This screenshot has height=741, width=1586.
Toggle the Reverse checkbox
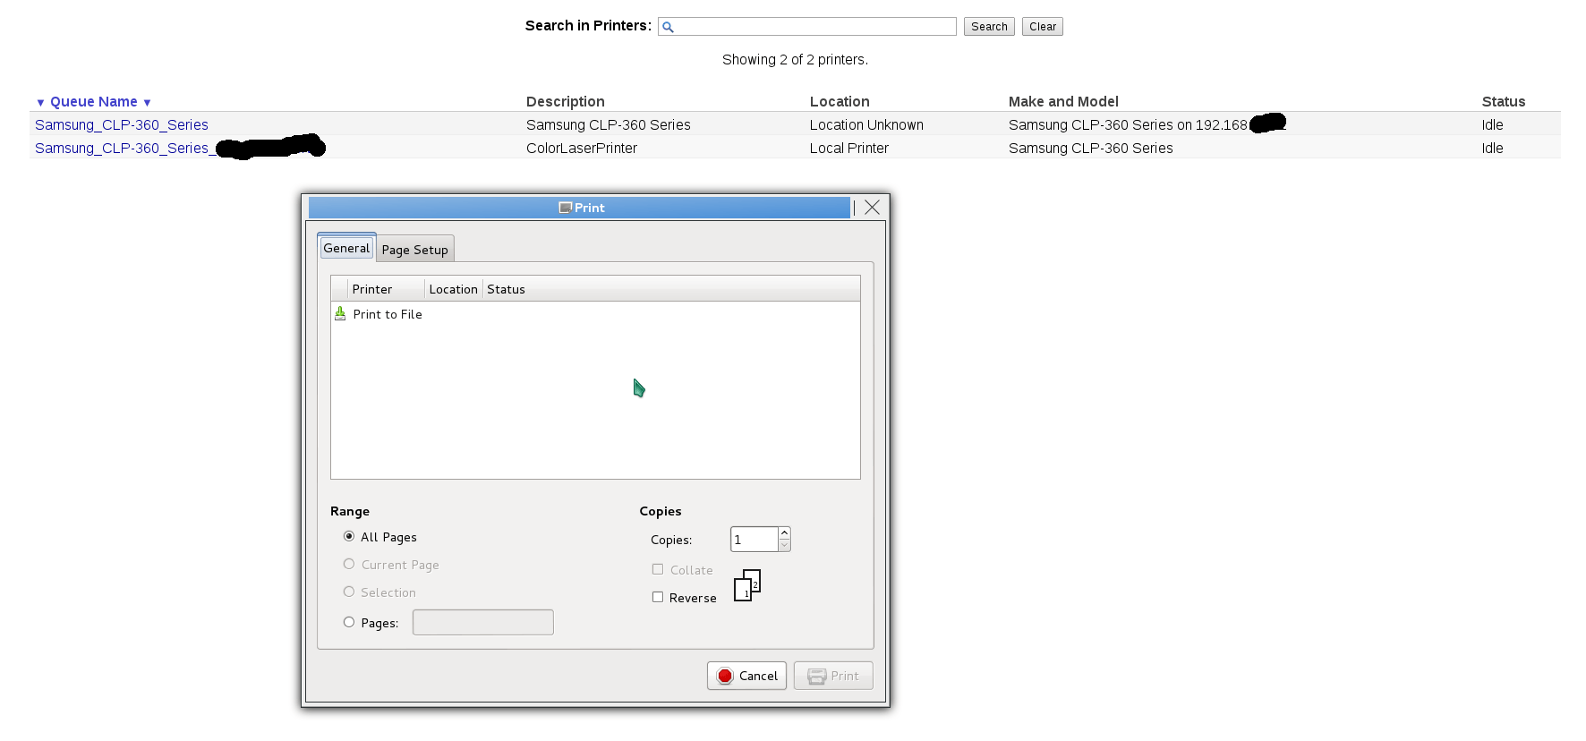pyautogui.click(x=658, y=597)
